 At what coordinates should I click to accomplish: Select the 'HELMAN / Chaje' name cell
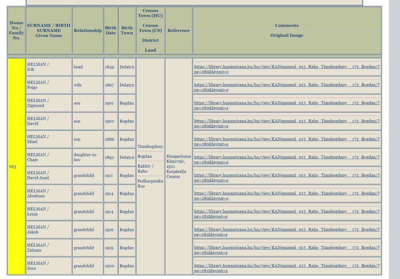click(x=49, y=157)
